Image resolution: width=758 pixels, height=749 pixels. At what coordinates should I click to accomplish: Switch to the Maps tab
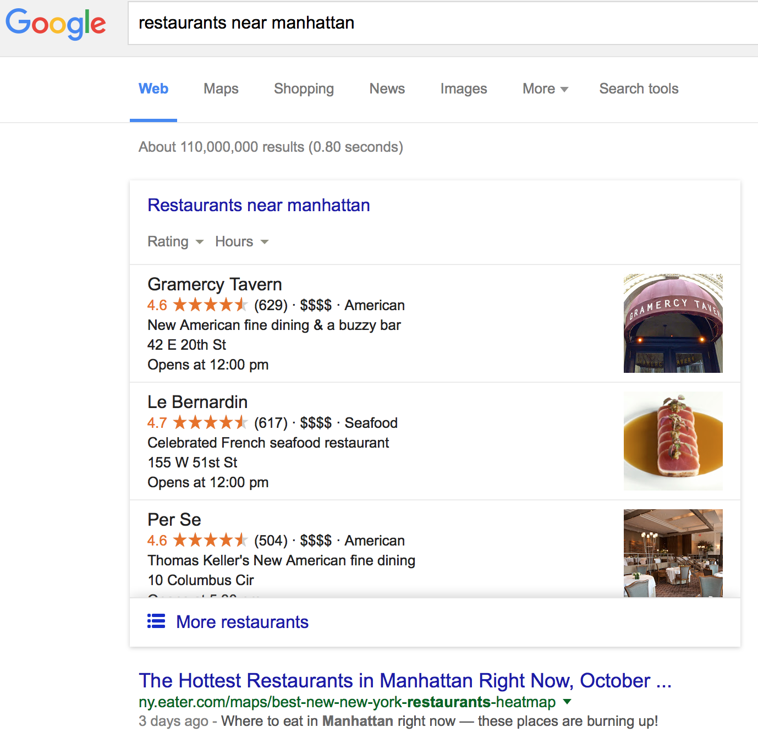[221, 89]
